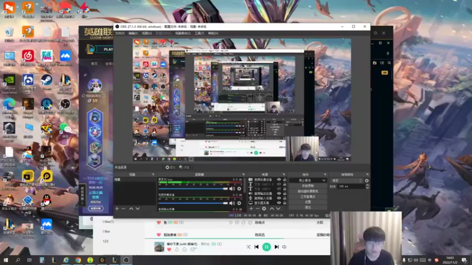
Task: Open source properties gear in Sources toolbar
Action: 264,208
